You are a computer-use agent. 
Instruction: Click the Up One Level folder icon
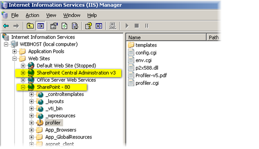point(30,26)
